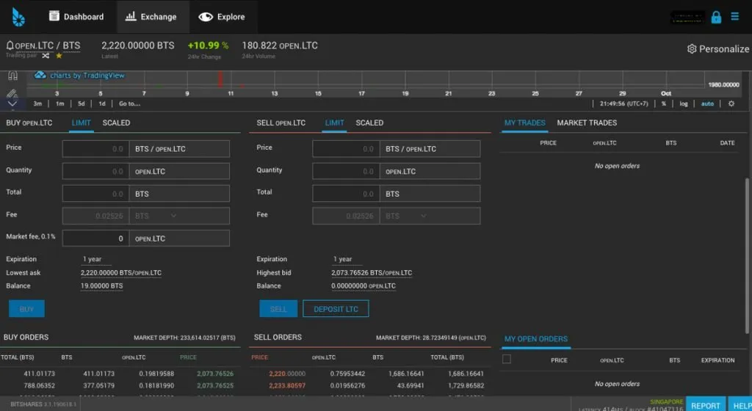Click the sell order row priced 2,220.00000
Viewport: 752px width, 411px height.
[370, 374]
